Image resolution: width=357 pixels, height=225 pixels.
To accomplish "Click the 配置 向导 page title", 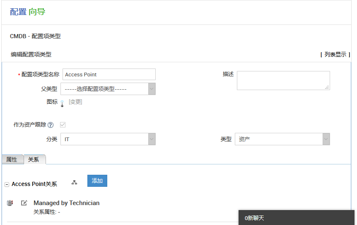I will pos(28,12).
